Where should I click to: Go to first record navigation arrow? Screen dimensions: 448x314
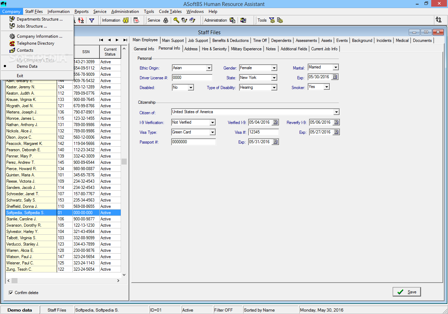pos(101,40)
